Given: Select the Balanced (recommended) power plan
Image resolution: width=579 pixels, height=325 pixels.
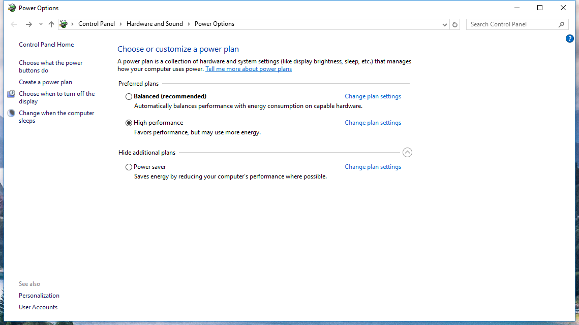Looking at the screenshot, I should click(x=129, y=96).
